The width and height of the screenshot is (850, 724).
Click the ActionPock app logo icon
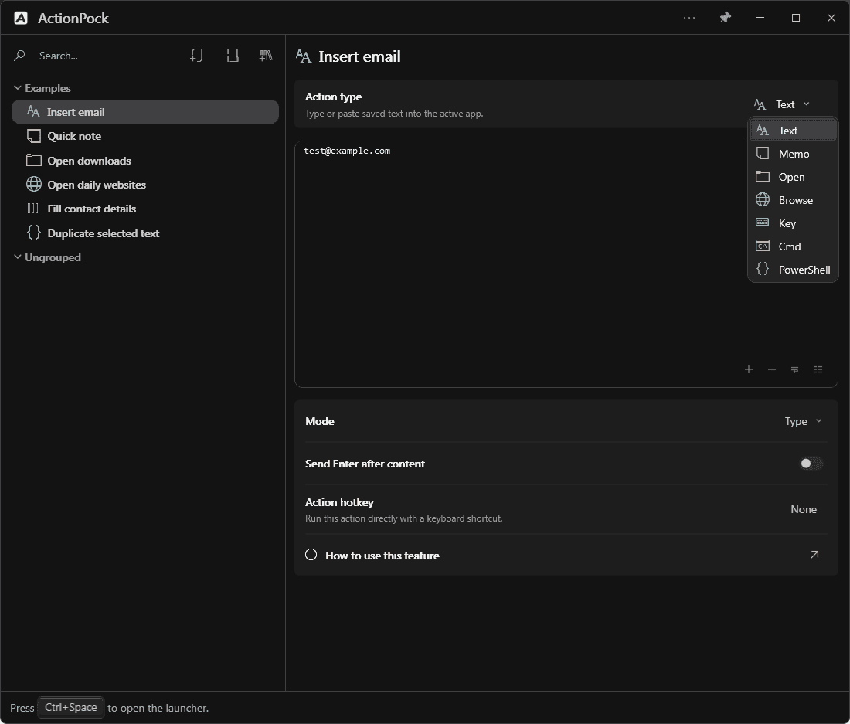point(21,18)
